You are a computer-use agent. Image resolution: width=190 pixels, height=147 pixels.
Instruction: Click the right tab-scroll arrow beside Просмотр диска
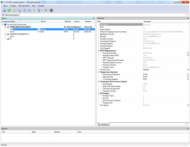coord(188,15)
